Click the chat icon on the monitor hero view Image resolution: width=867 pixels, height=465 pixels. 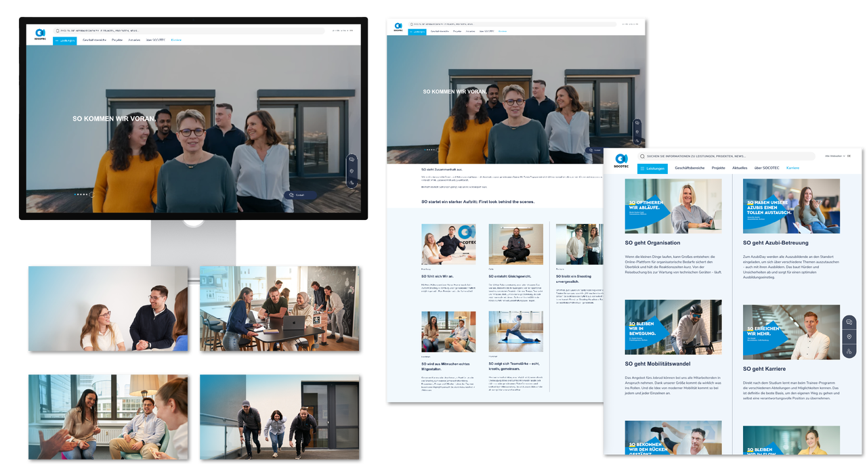[352, 159]
